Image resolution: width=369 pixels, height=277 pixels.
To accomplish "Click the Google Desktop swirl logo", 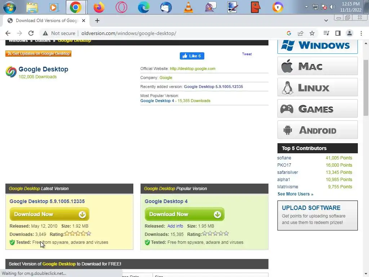I will click(11, 72).
